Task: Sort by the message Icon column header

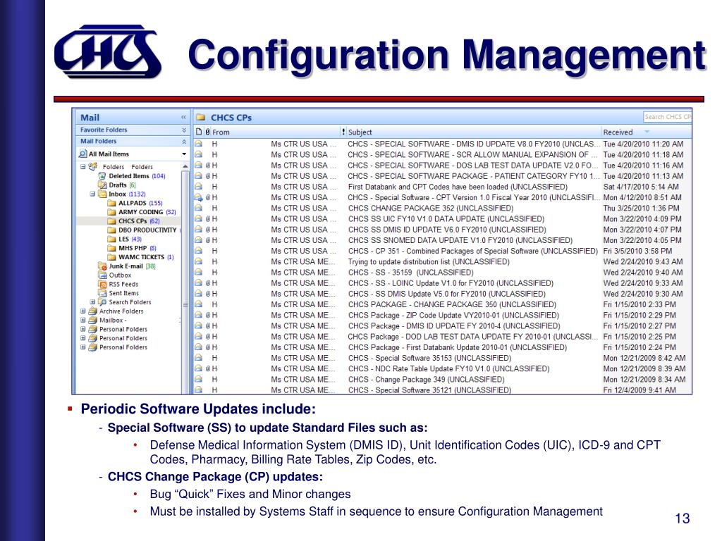Action: tap(199, 132)
